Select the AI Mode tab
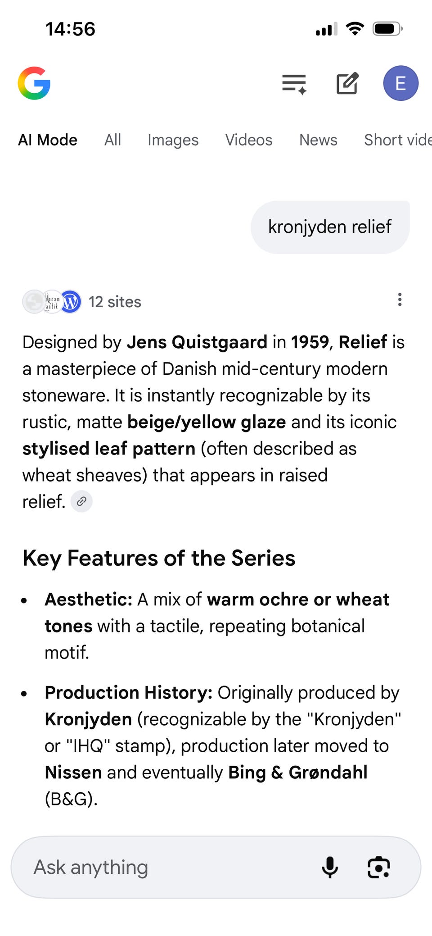 pos(48,140)
